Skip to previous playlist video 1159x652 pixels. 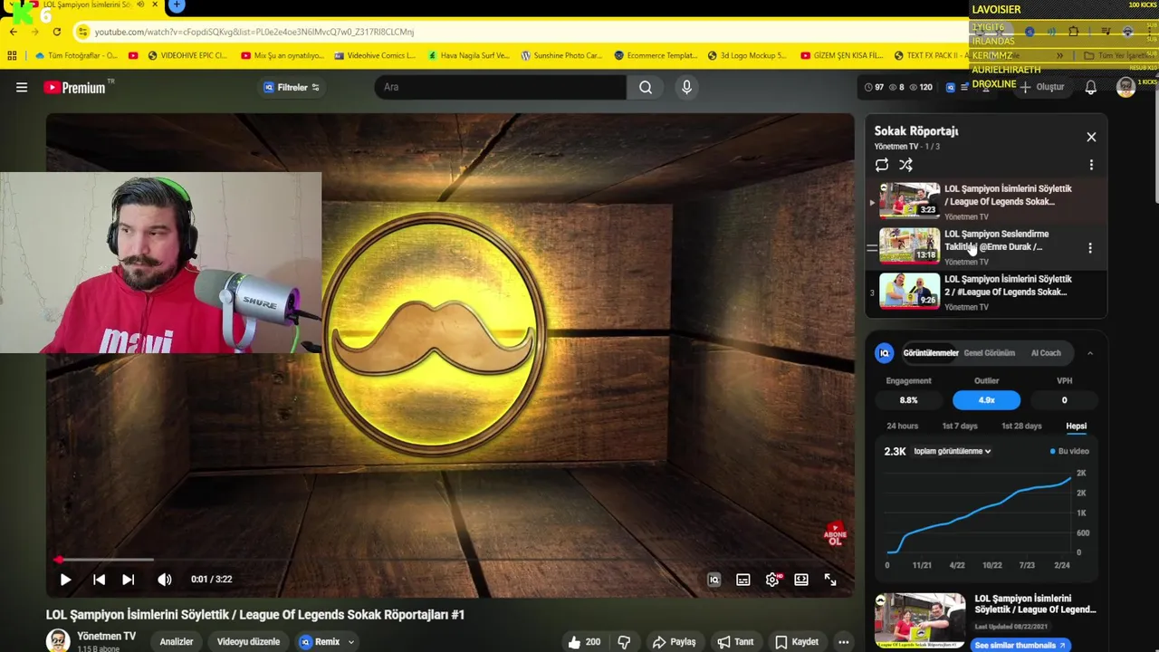[99, 580]
